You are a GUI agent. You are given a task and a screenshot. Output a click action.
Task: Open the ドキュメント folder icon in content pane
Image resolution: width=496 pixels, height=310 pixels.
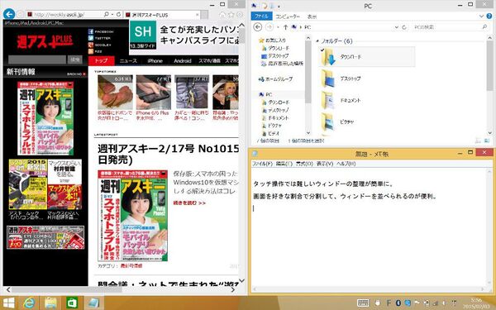pos(327,100)
